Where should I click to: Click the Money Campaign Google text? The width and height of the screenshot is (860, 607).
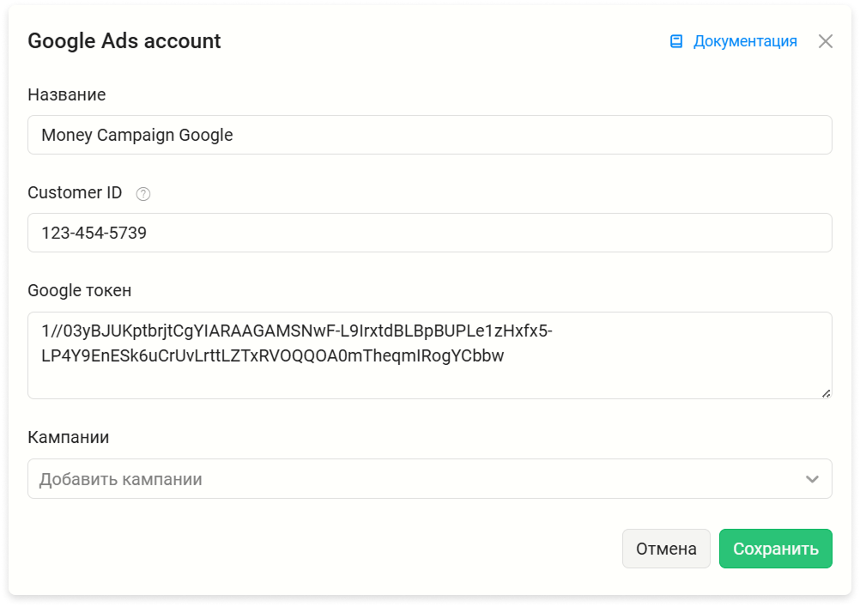[137, 135]
